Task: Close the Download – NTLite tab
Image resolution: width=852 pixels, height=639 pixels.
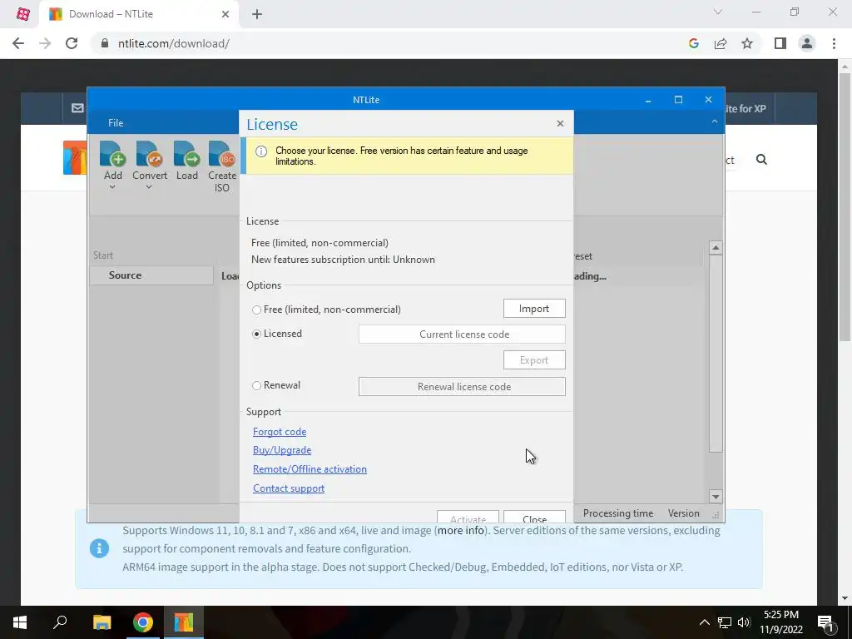Action: pos(225,14)
